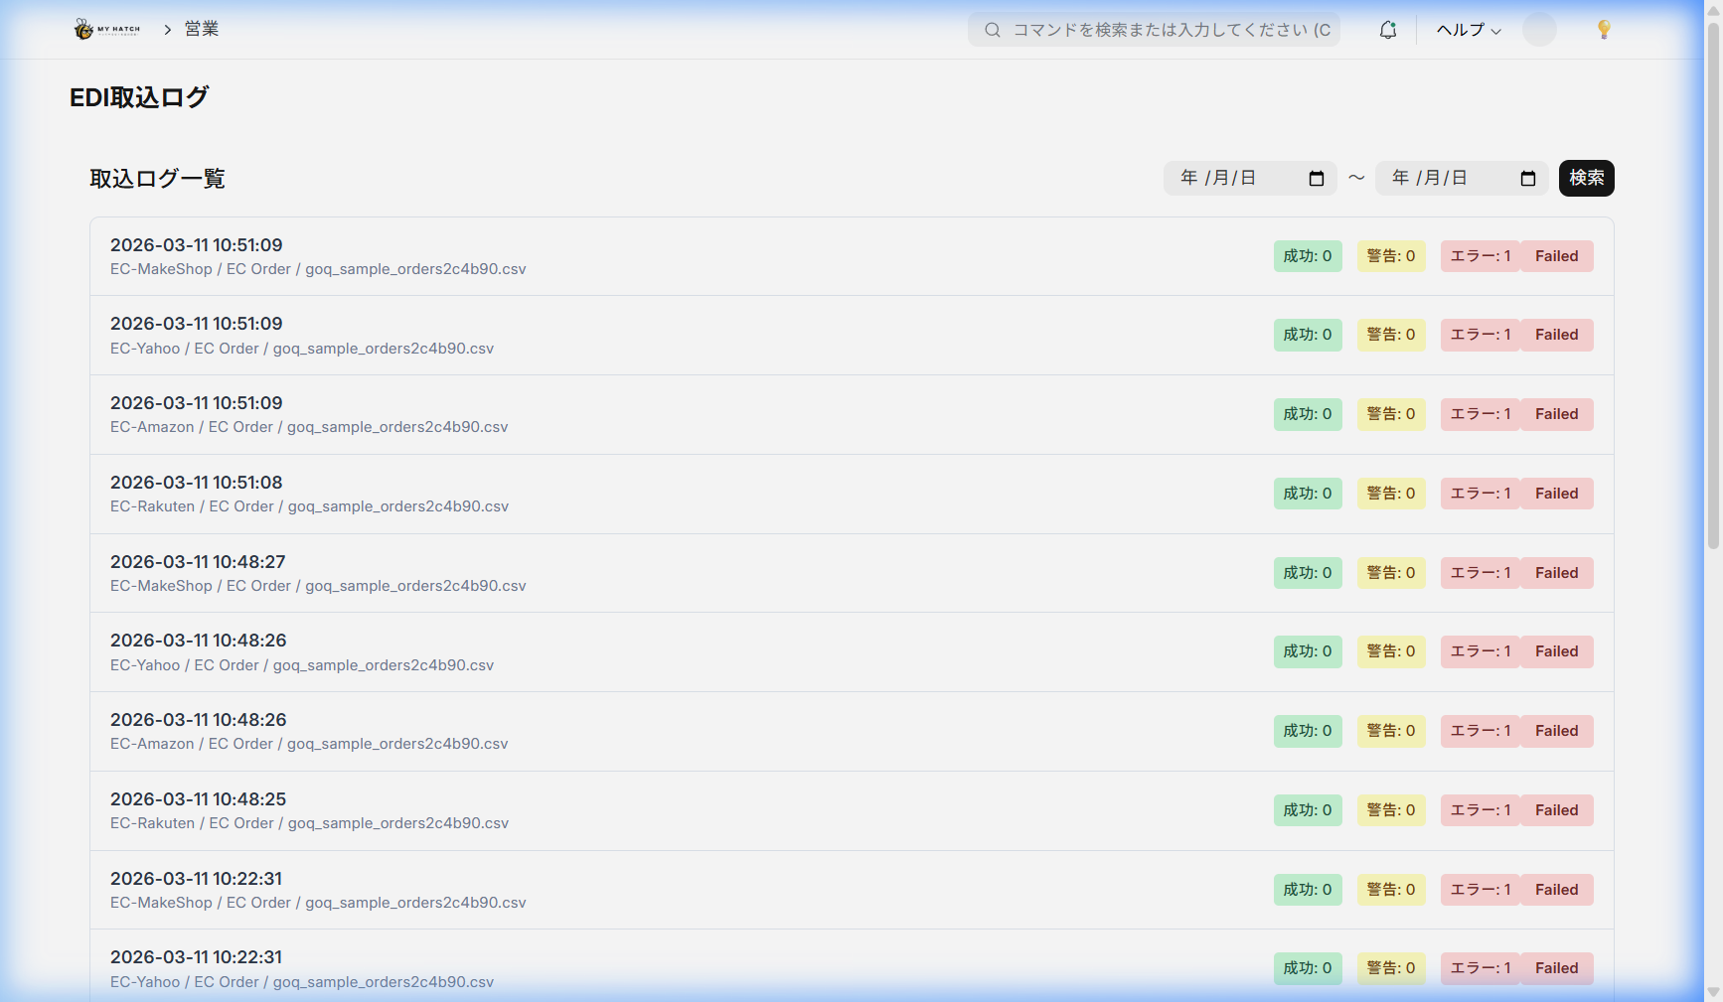
Task: Open the 営業 breadcrumb item
Action: [x=202, y=29]
